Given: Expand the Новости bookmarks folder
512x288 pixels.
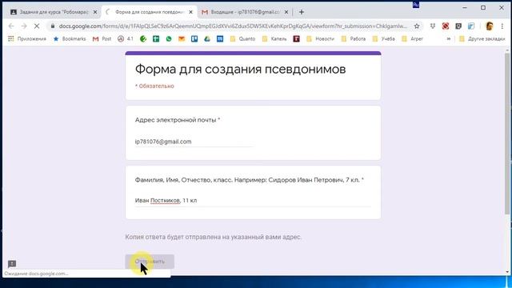Looking at the screenshot, I should click(x=320, y=39).
